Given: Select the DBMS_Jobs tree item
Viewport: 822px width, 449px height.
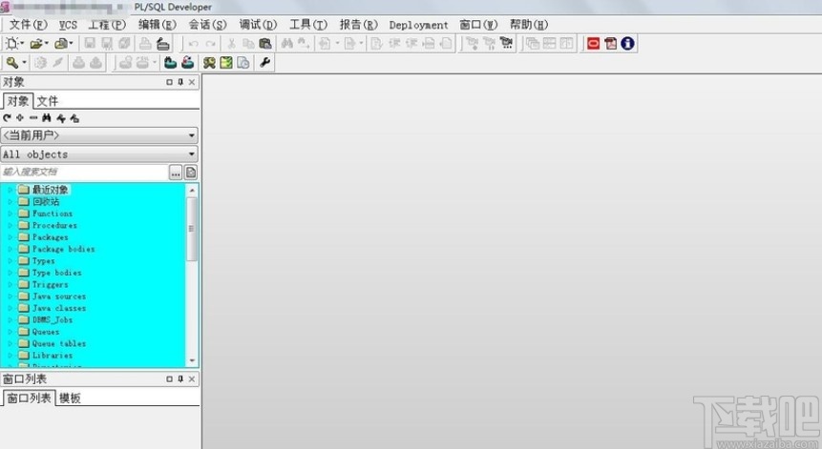Looking at the screenshot, I should tap(53, 319).
